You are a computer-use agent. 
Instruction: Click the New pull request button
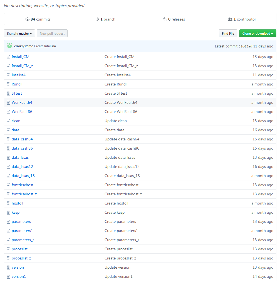[x=52, y=34]
